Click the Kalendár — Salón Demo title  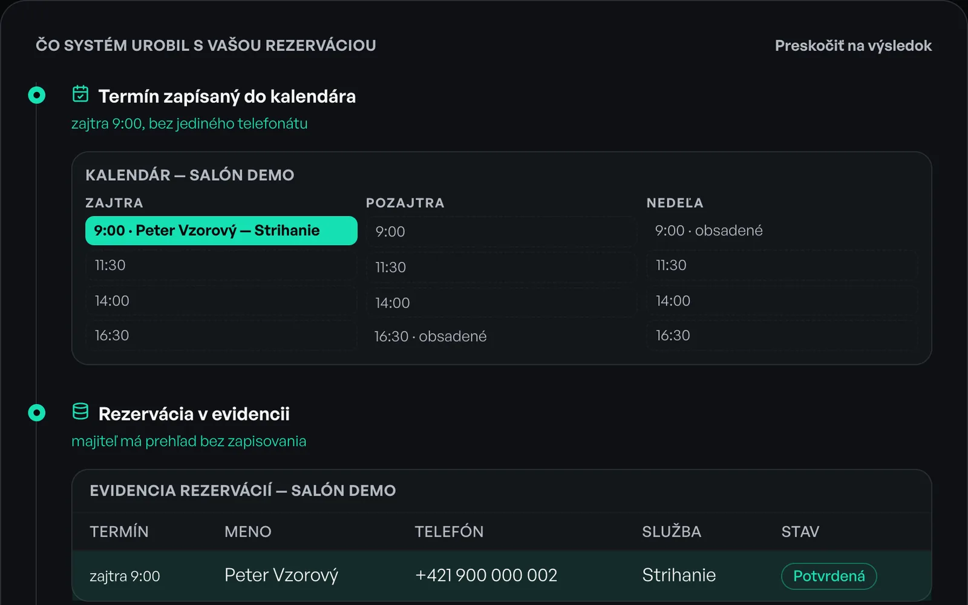(x=190, y=175)
